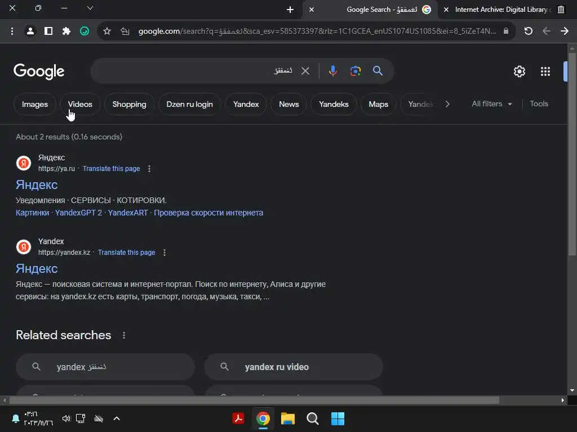Open Google apps grid
Screen dimensions: 577x432
545,71
